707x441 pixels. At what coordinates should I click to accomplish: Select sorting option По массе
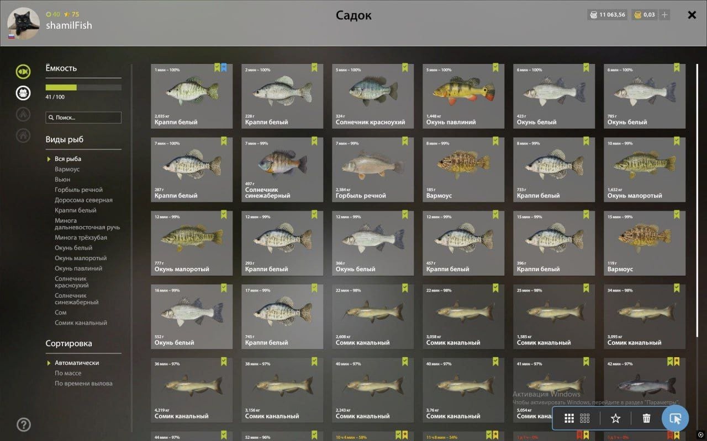coord(68,373)
